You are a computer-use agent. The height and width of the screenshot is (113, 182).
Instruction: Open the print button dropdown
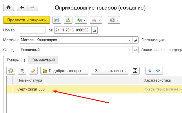pyautogui.click(x=96, y=20)
